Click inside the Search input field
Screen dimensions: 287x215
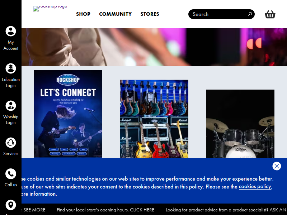point(219,14)
